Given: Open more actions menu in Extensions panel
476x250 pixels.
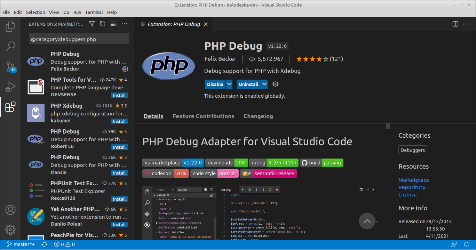Looking at the screenshot, I should (125, 24).
